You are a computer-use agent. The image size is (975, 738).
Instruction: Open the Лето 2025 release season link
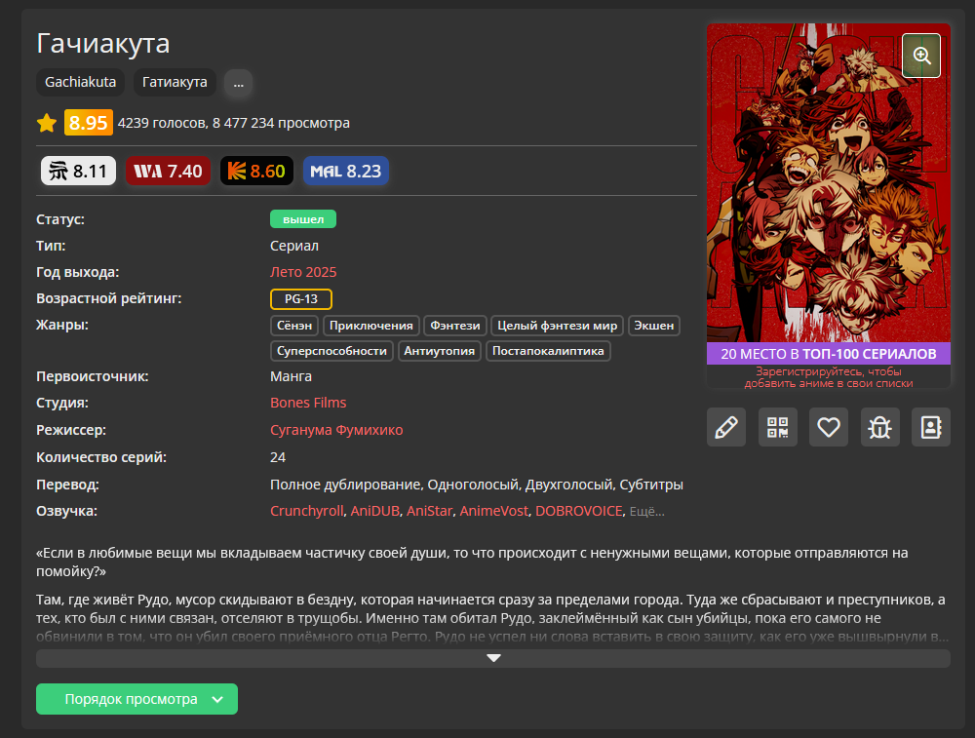[303, 272]
